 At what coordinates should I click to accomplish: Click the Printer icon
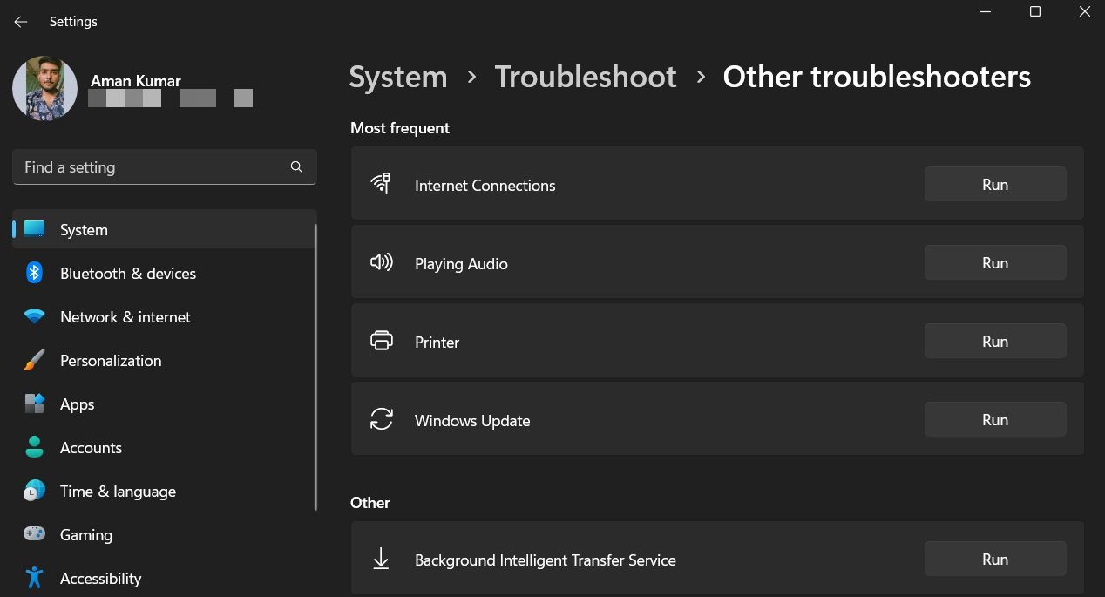click(381, 341)
